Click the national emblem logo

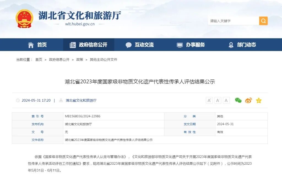pos(25,19)
